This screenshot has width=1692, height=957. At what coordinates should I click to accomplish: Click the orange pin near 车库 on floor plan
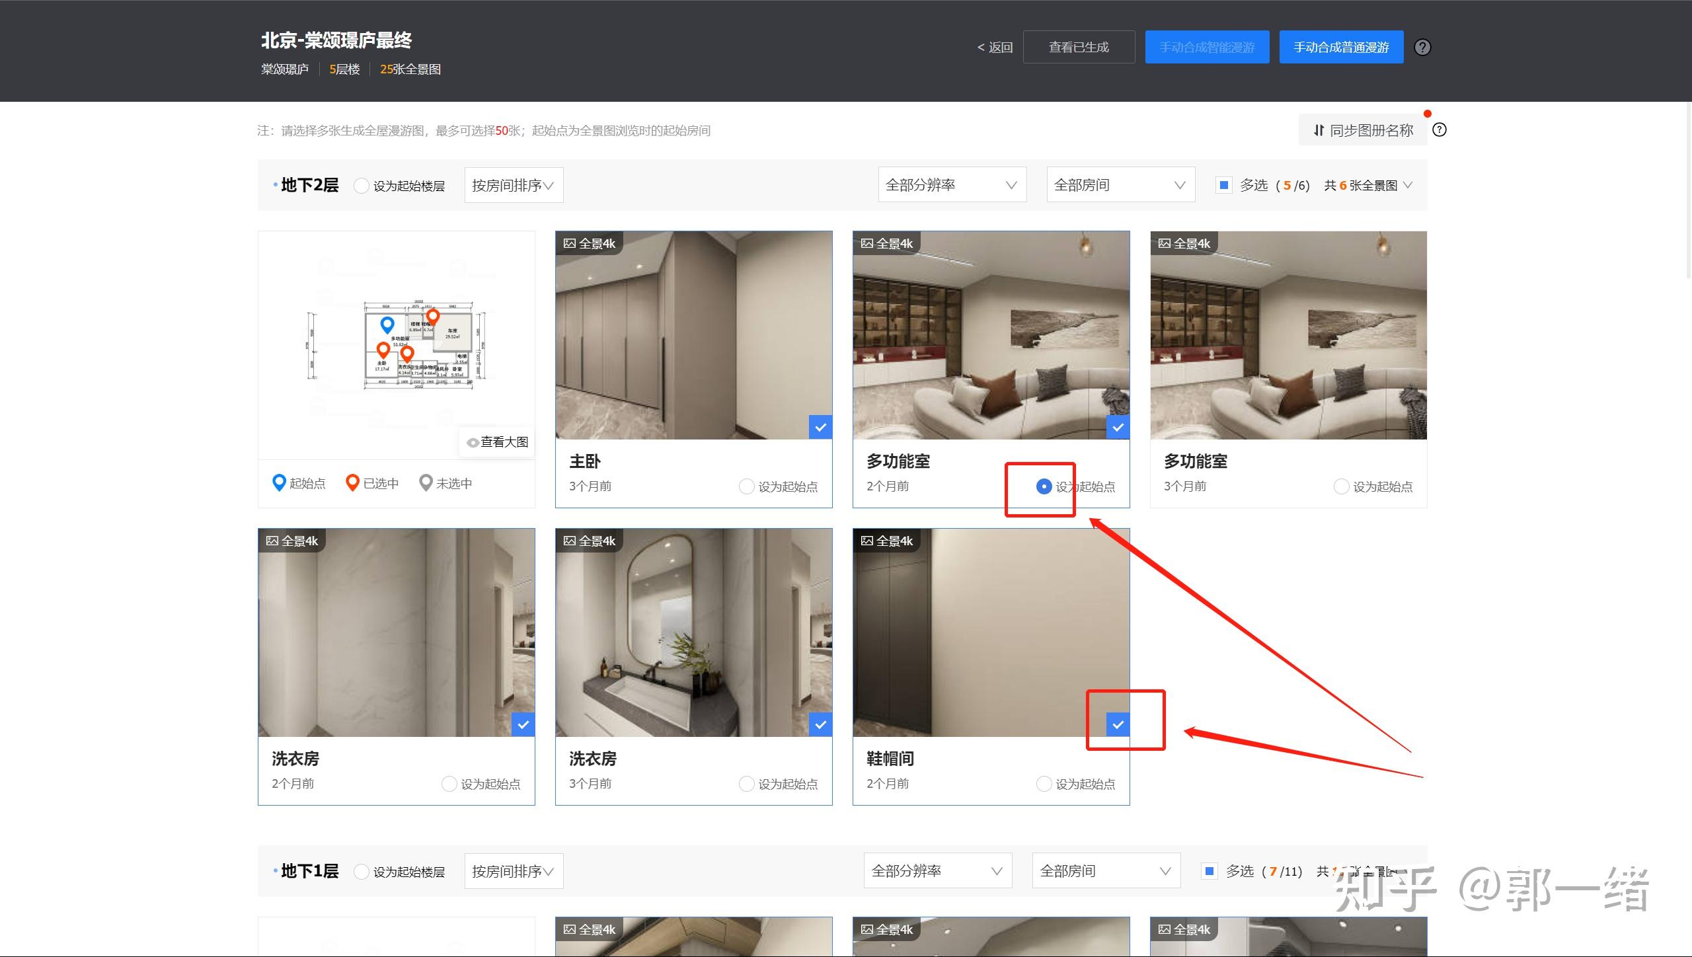pos(433,317)
